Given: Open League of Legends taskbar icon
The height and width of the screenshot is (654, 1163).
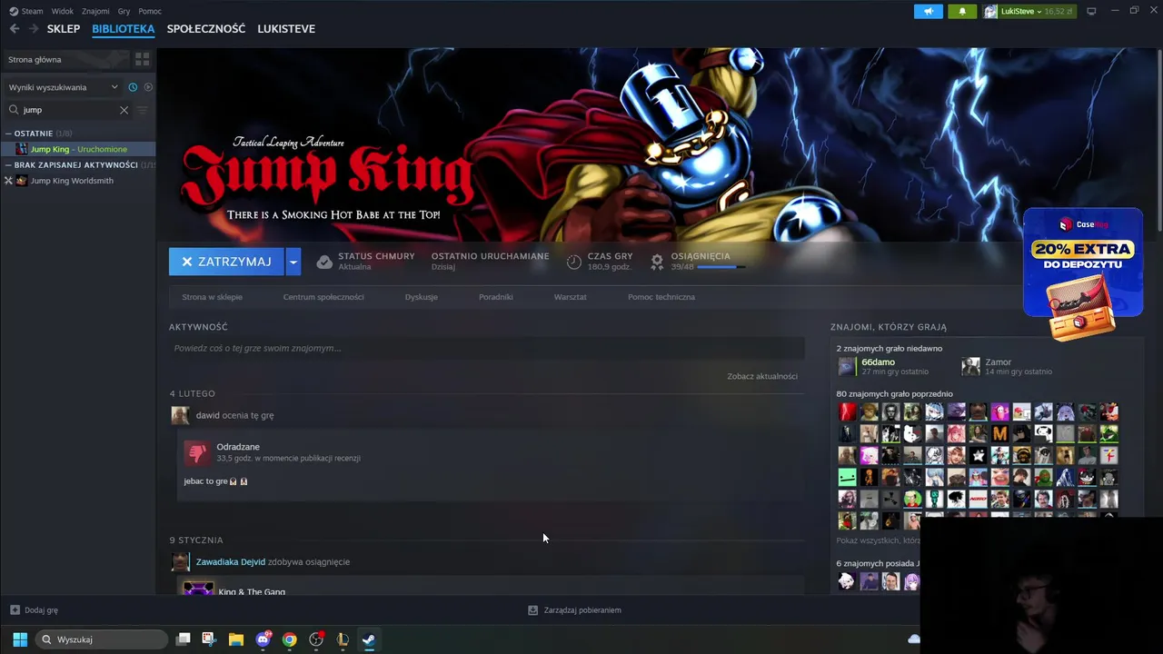Looking at the screenshot, I should [343, 639].
